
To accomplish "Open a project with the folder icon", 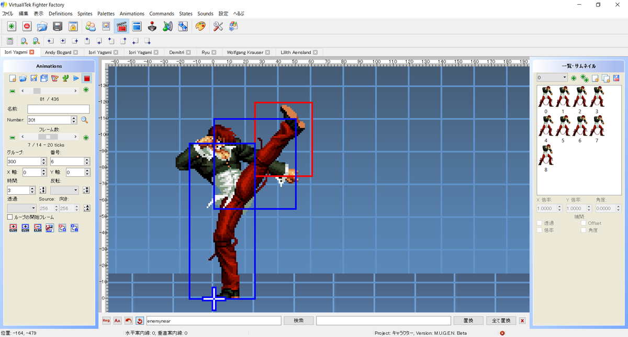I will (42, 26).
